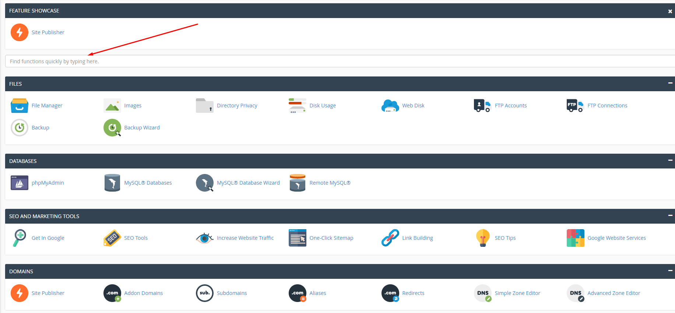The height and width of the screenshot is (313, 675).
Task: Open the Web Disk cloud icon
Action: pyautogui.click(x=390, y=106)
